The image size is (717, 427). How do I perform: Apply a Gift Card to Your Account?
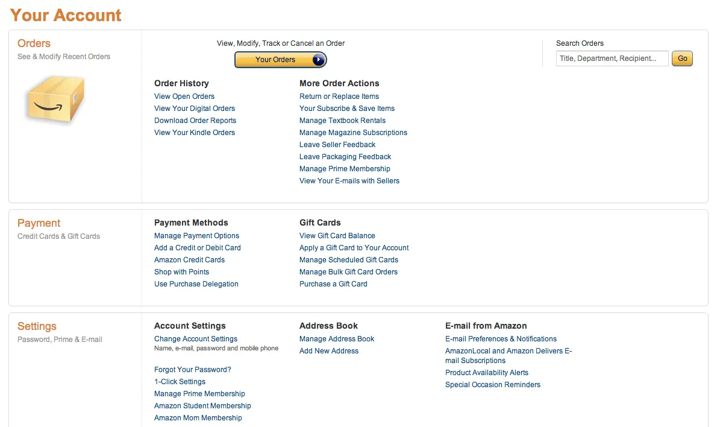click(x=354, y=247)
